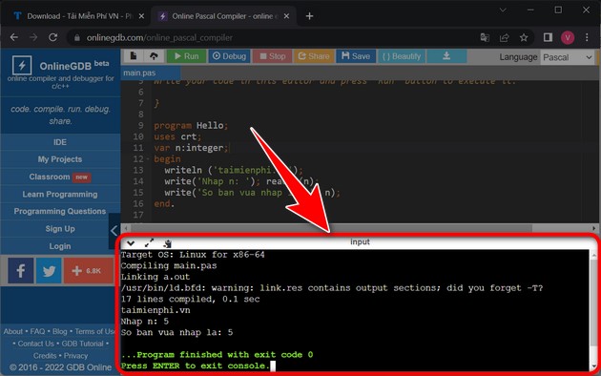
Task: Click the Stop button
Action: [272, 56]
